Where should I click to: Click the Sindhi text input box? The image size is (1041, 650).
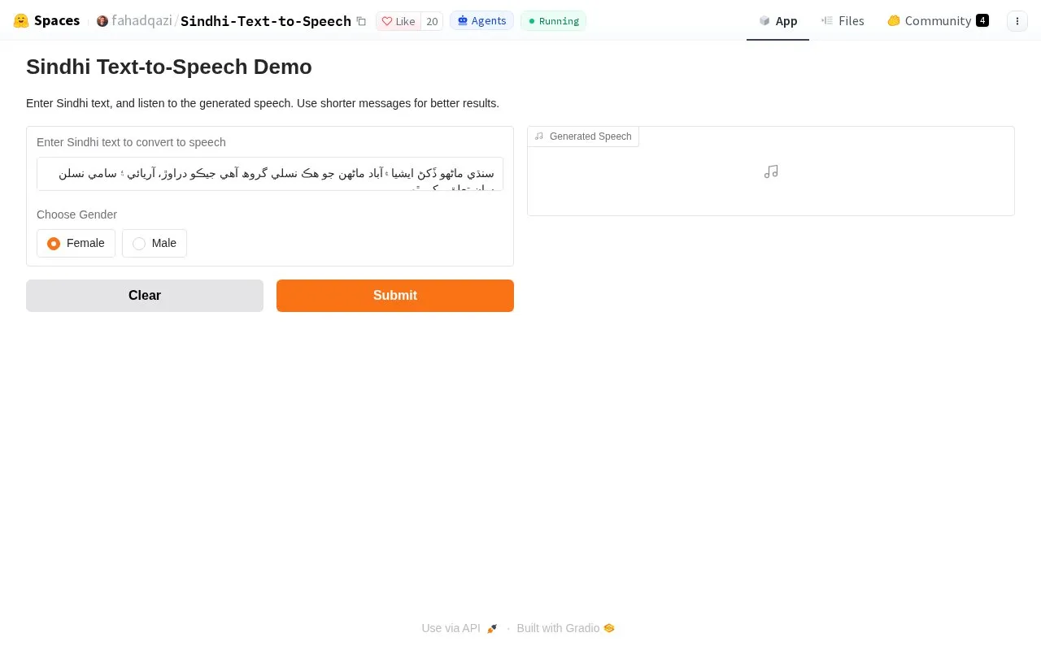(x=270, y=174)
